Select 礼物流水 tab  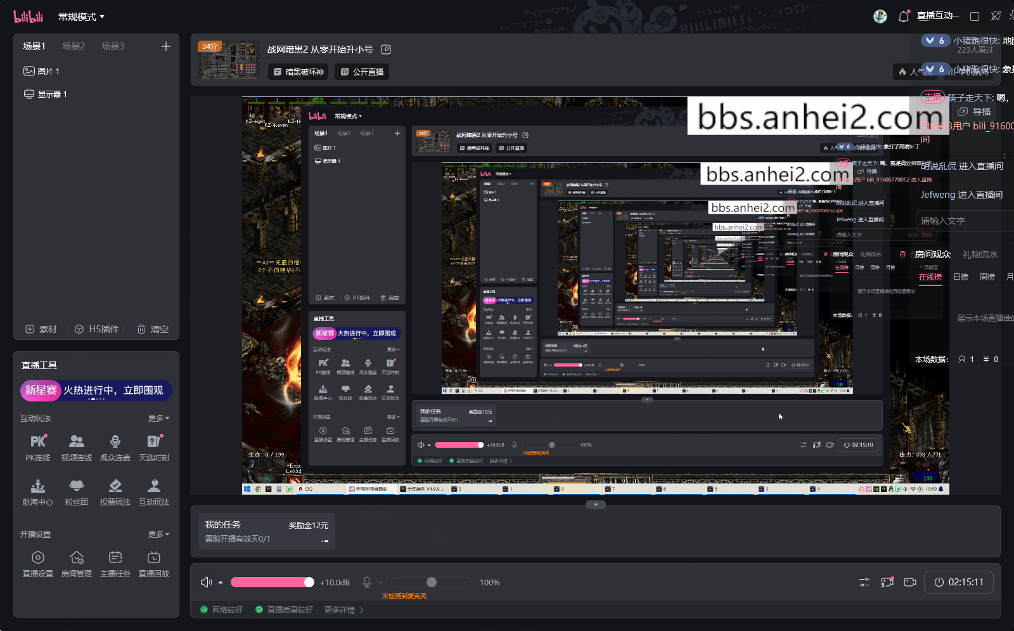[980, 254]
